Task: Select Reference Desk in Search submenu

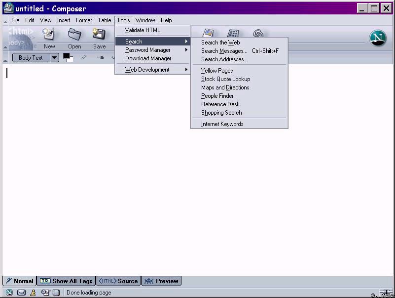Action: pos(239,104)
